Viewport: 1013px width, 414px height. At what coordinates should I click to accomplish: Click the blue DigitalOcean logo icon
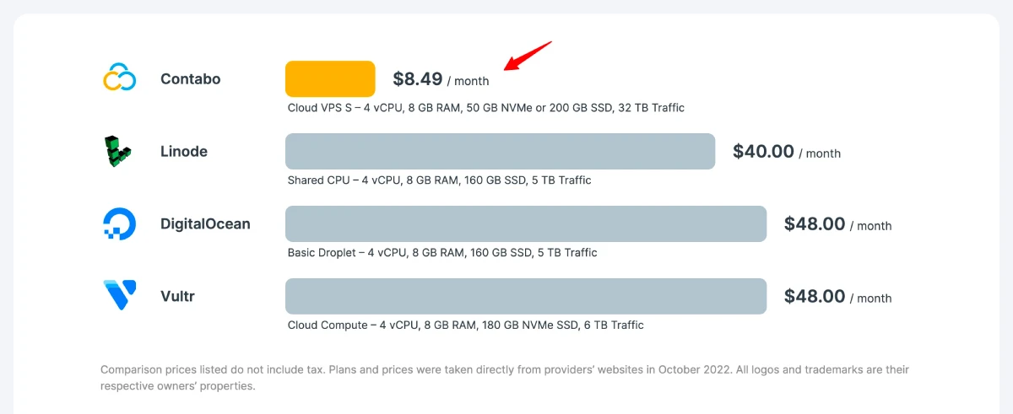pos(119,223)
